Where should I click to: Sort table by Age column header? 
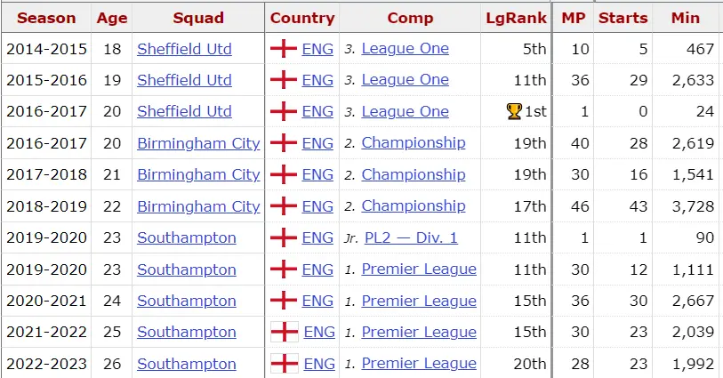point(112,18)
